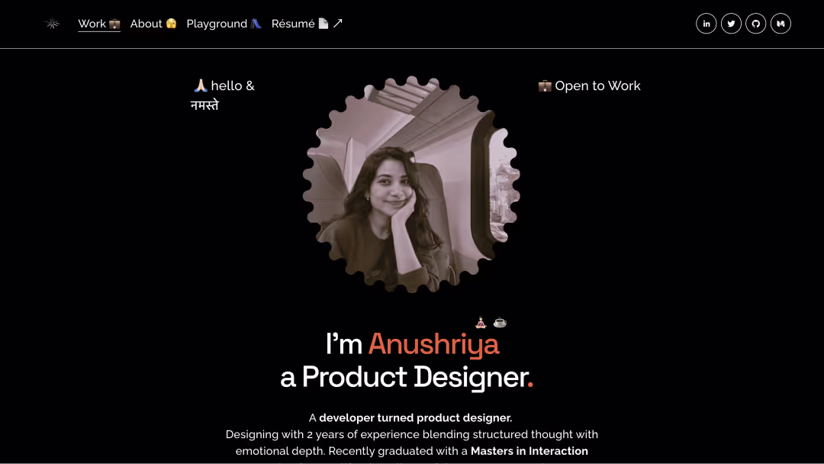Viewport: 824px width, 464px height.
Task: Click the praying hands emoji beside hello
Action: [200, 85]
